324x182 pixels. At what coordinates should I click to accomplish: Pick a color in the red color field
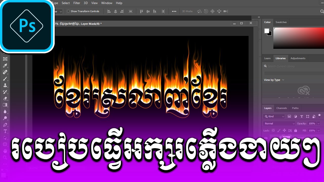299,38
